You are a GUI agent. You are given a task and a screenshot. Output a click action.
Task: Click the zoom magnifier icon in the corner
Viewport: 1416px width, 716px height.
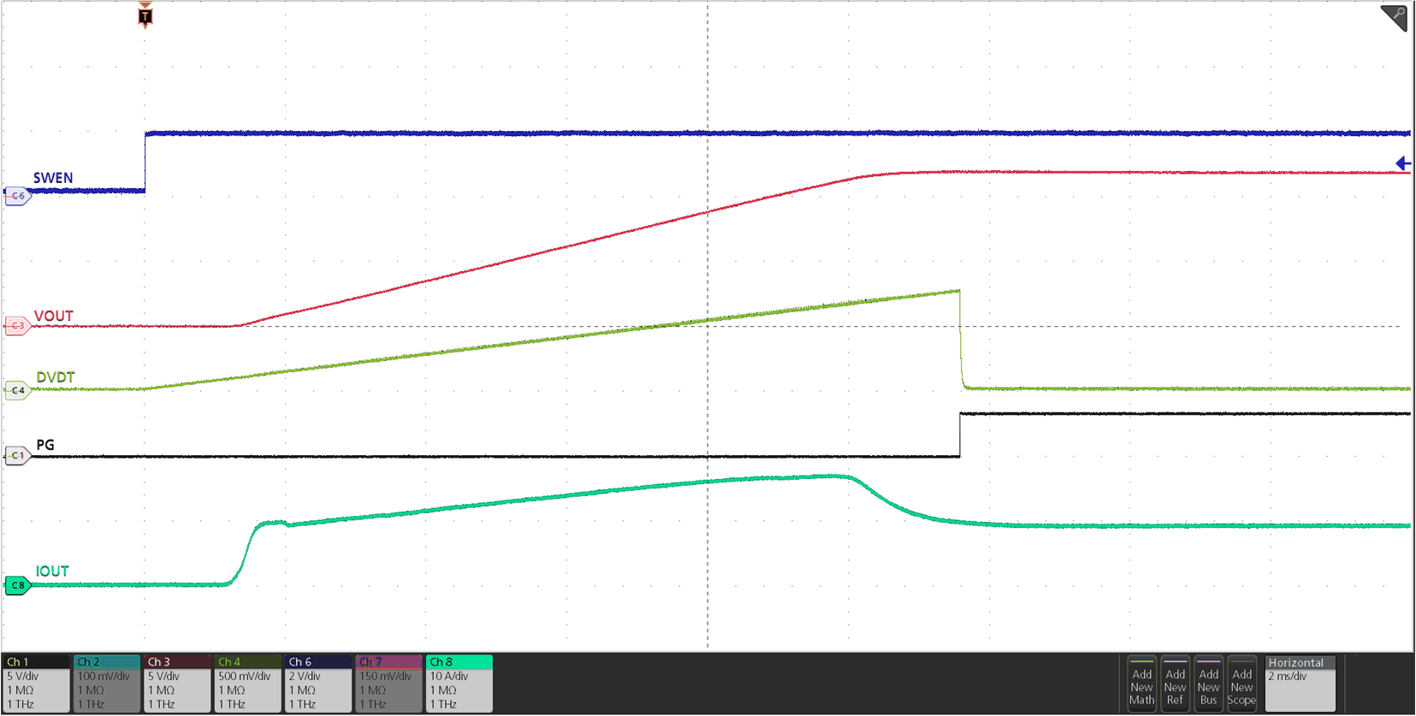pyautogui.click(x=1395, y=17)
